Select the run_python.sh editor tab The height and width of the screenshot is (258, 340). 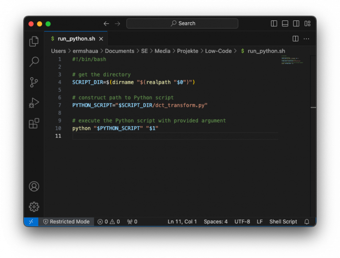[x=76, y=39]
